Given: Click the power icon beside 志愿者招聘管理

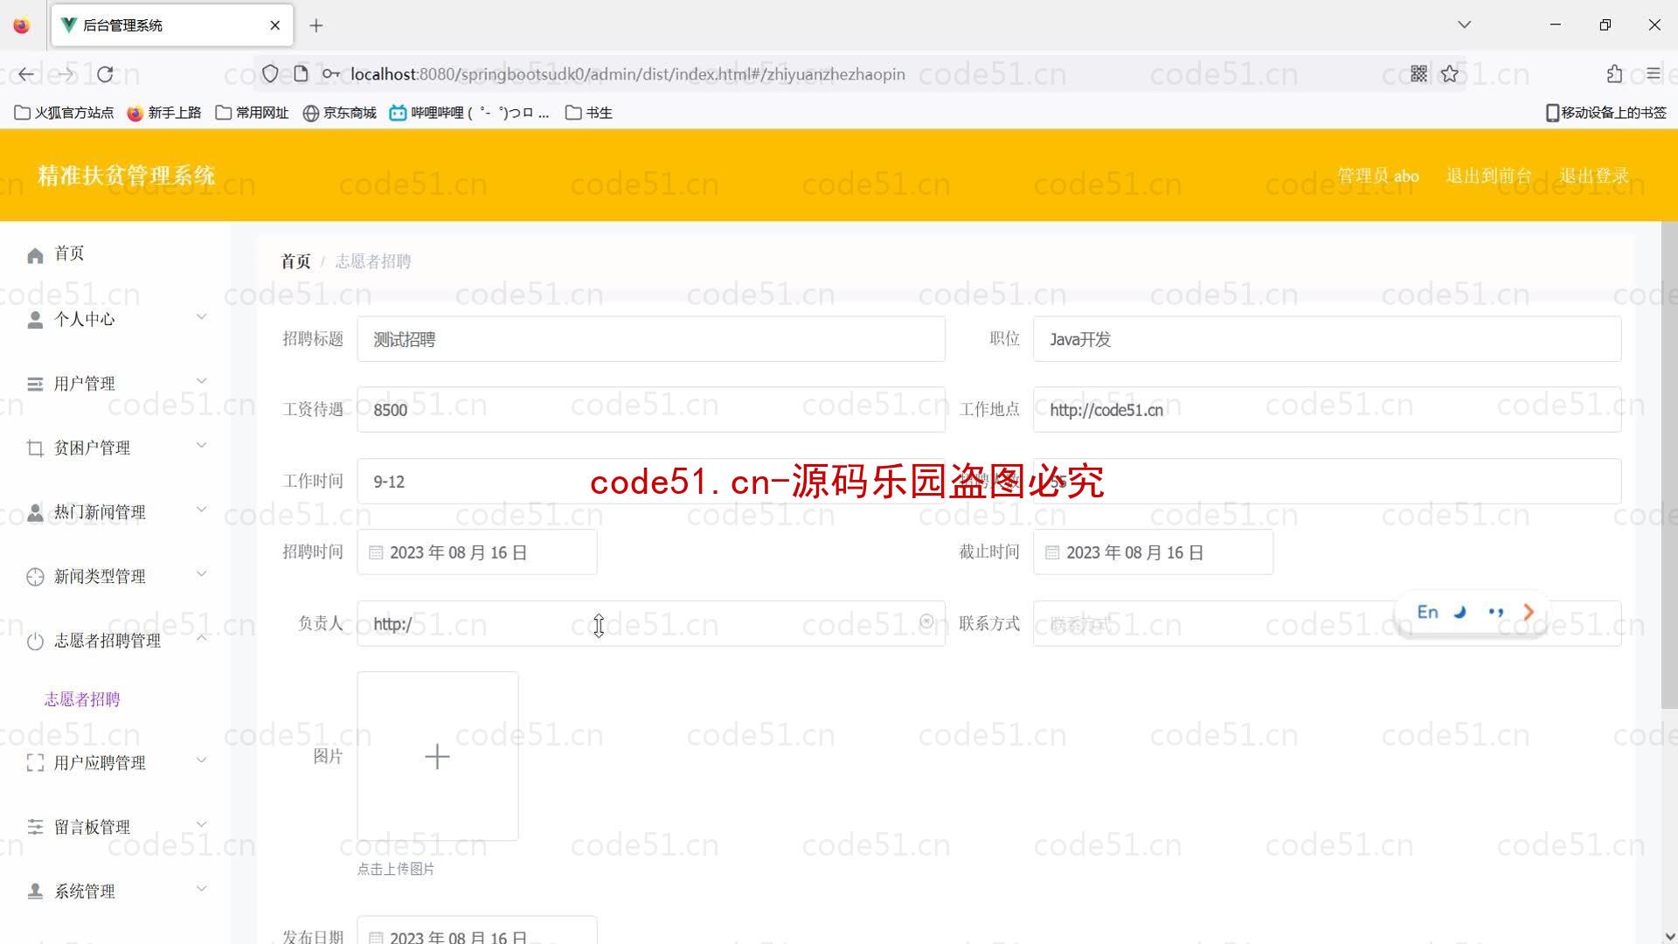Looking at the screenshot, I should (x=35, y=642).
